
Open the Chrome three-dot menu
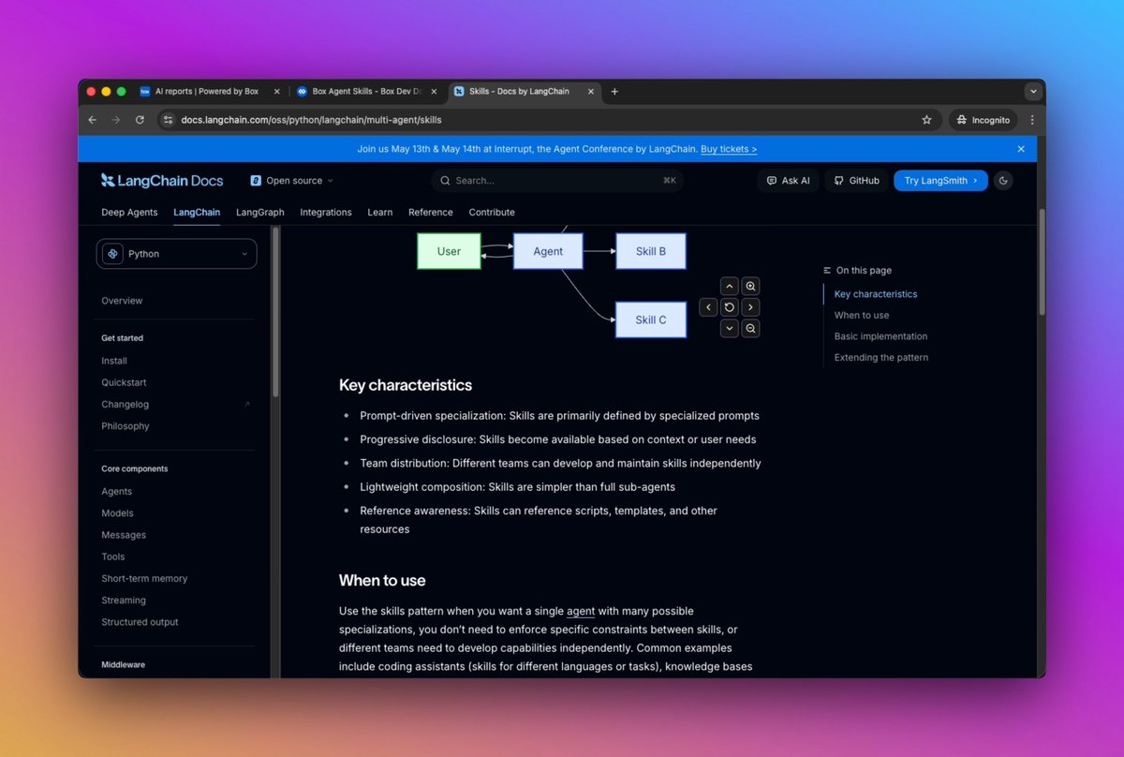pyautogui.click(x=1032, y=120)
